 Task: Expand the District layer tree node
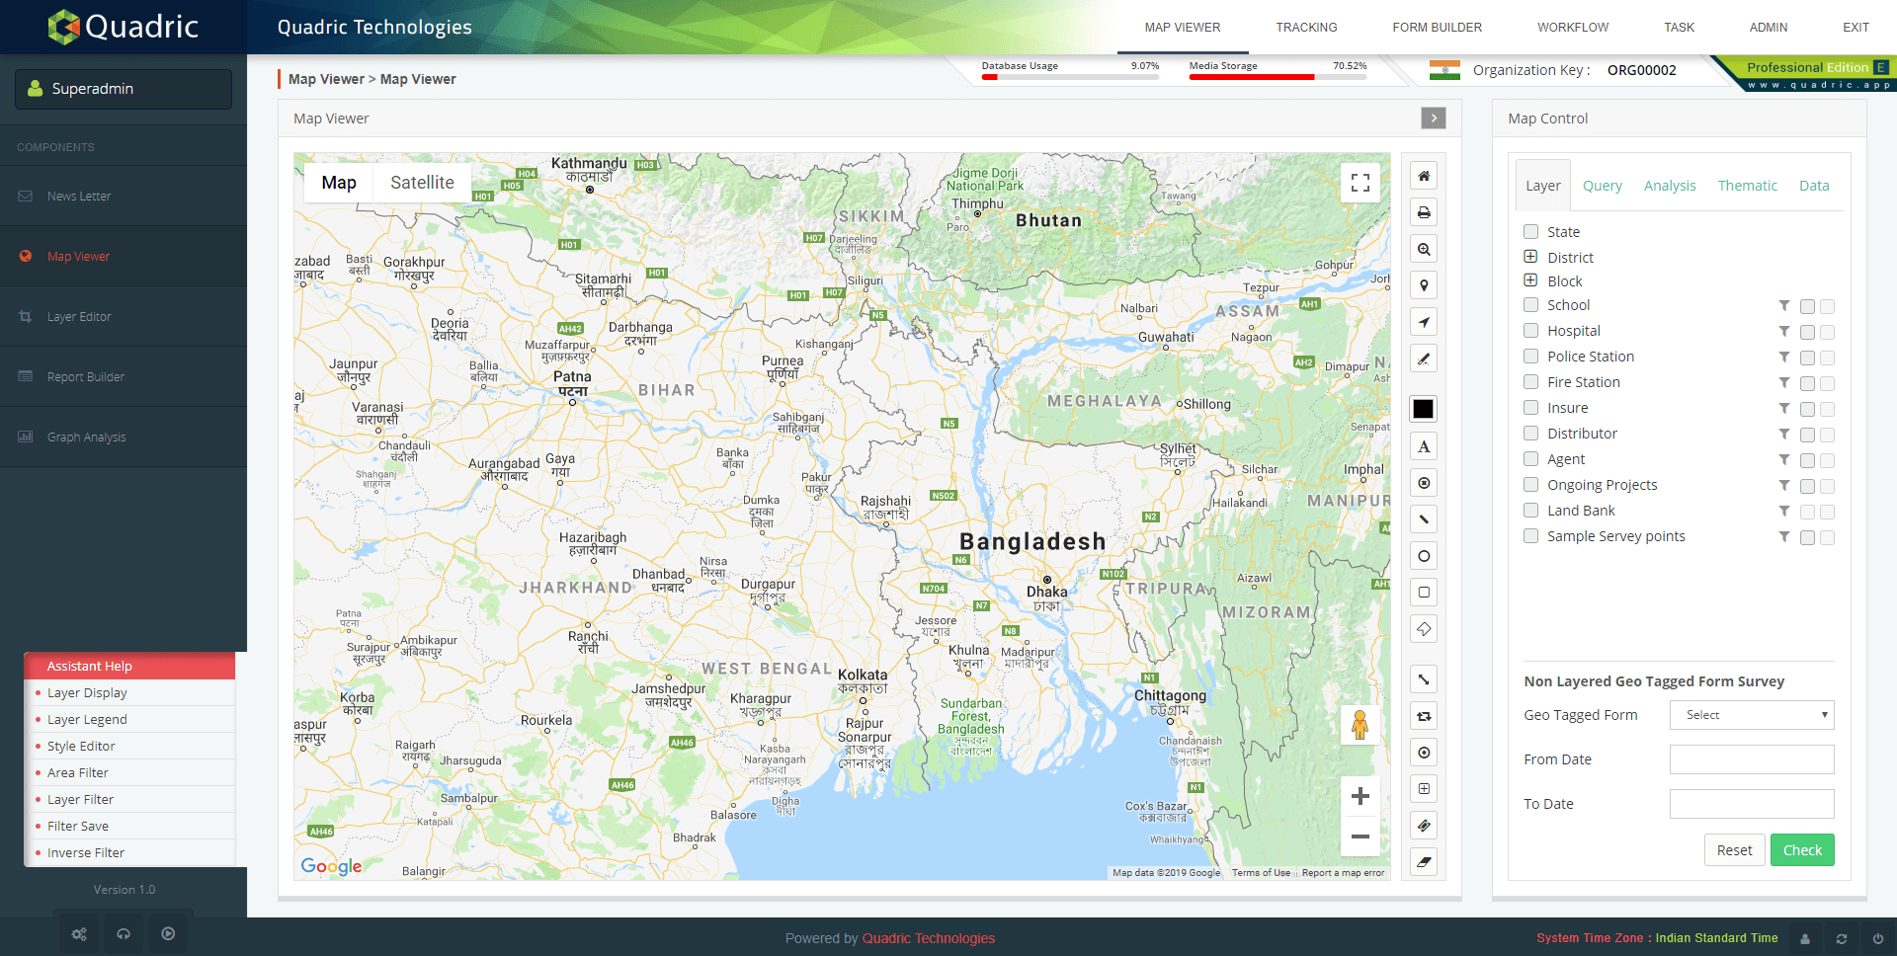click(x=1530, y=257)
